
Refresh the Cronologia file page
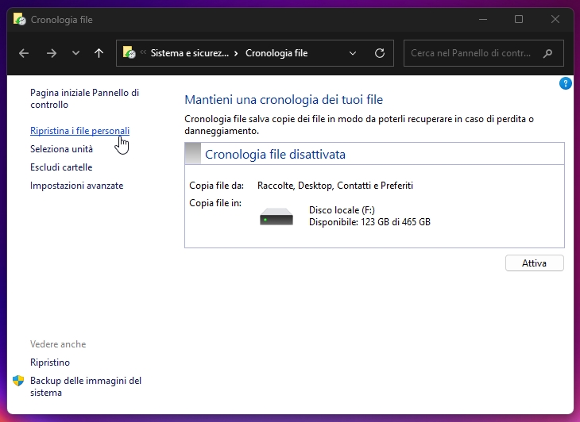click(x=380, y=53)
